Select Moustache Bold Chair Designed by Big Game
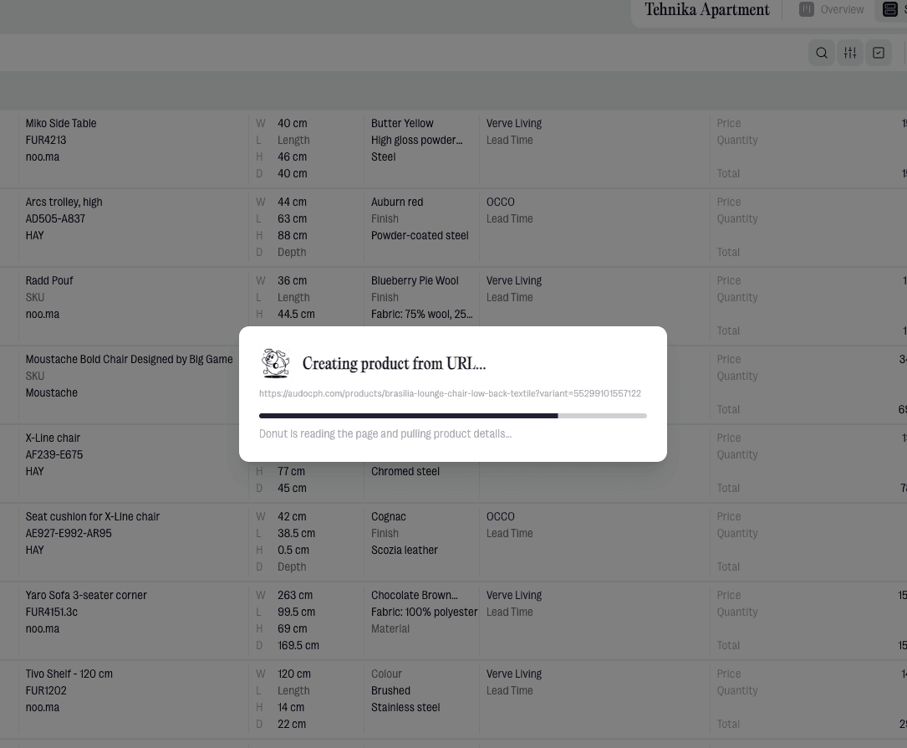 [x=129, y=360]
